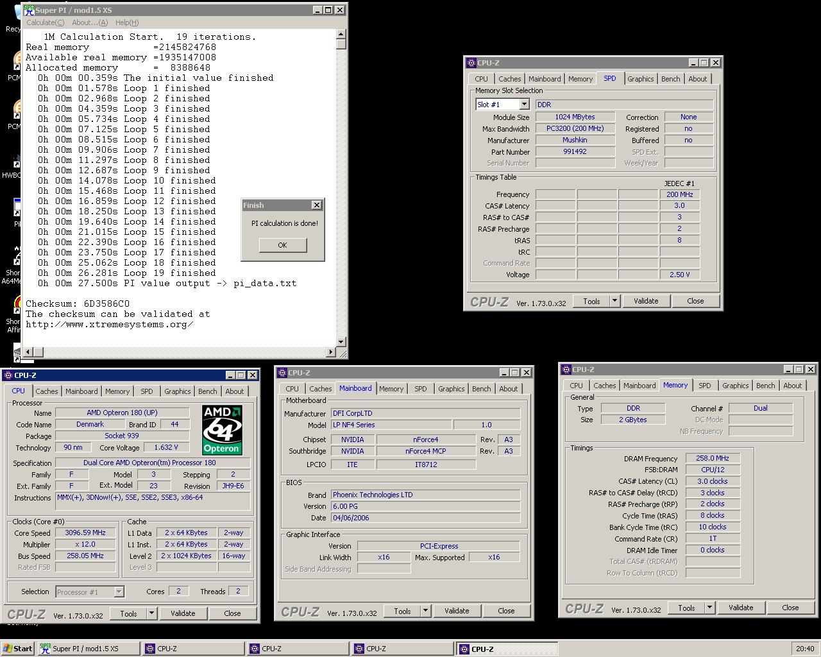Click the DRAM Frequency 258.0 MHz value

[x=712, y=458]
